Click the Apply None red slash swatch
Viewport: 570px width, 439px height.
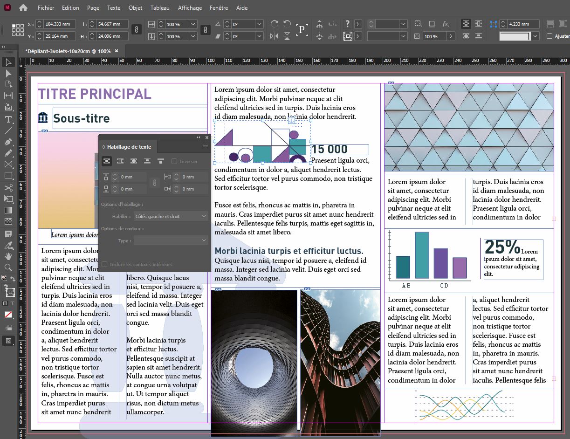coord(8,315)
